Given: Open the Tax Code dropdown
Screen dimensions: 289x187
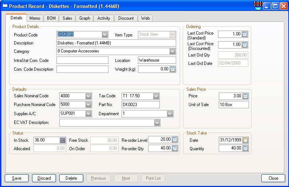Looking at the screenshot, I should (x=156, y=96).
